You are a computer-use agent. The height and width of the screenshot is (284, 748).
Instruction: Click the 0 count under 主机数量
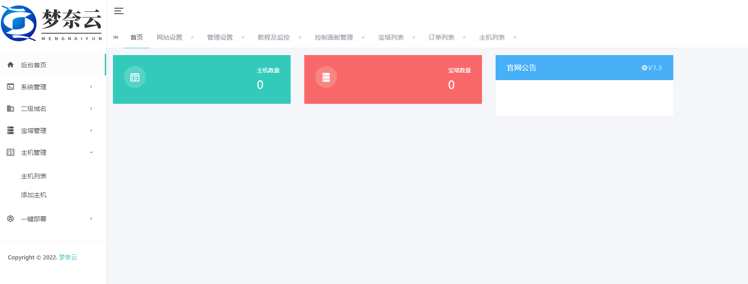[x=260, y=85]
